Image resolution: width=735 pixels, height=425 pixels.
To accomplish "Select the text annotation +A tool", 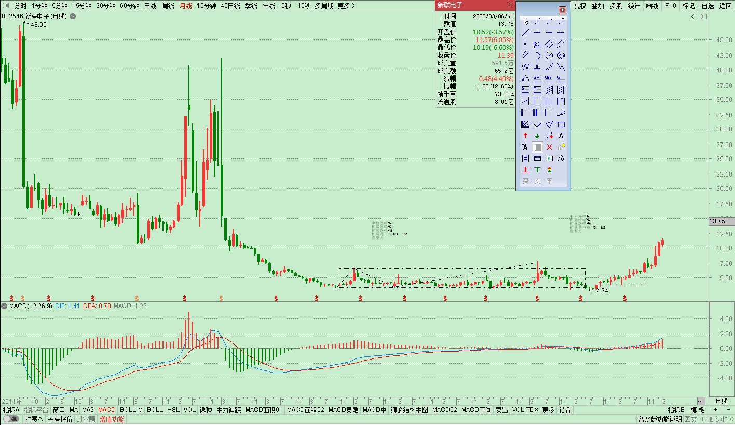I will (525, 147).
